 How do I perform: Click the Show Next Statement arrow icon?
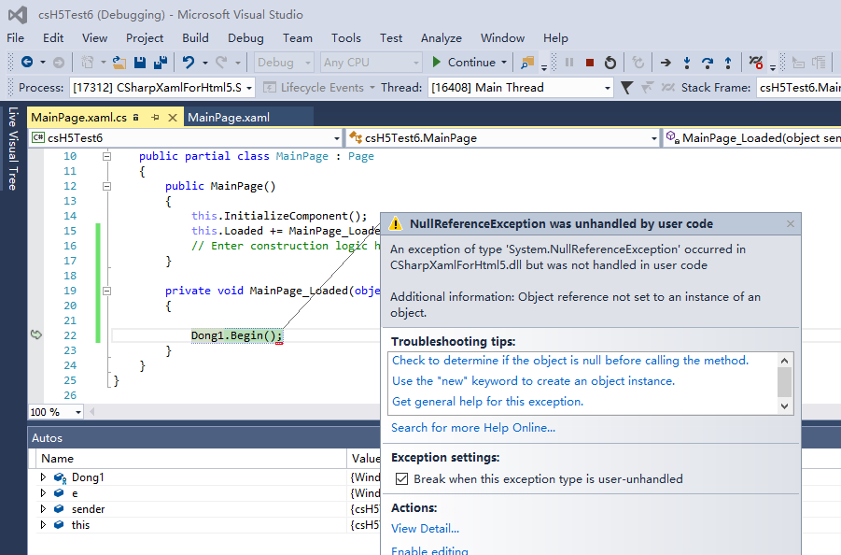[x=666, y=63]
